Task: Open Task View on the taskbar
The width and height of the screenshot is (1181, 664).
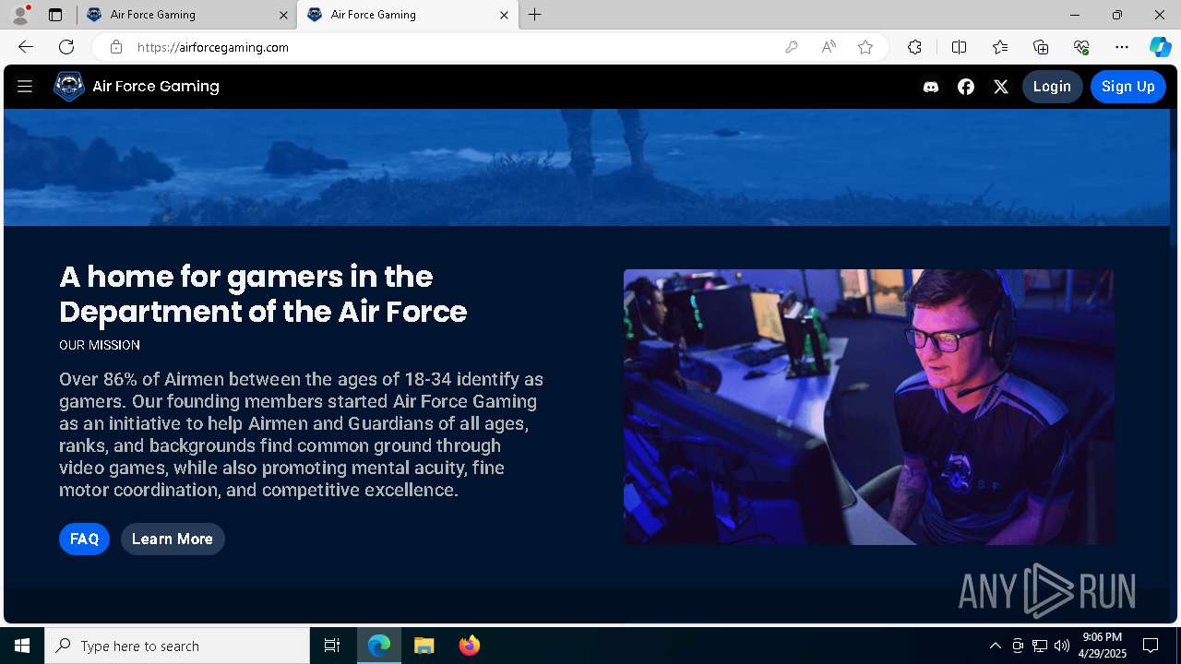Action: click(332, 646)
